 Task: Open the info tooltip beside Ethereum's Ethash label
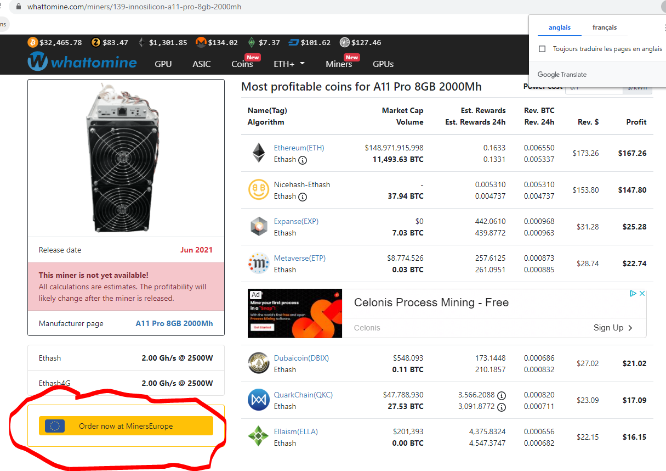click(304, 160)
